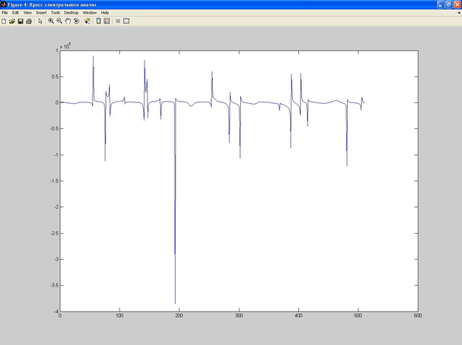Close the Figure 4 window
The width and height of the screenshot is (462, 345).
pos(457,4)
